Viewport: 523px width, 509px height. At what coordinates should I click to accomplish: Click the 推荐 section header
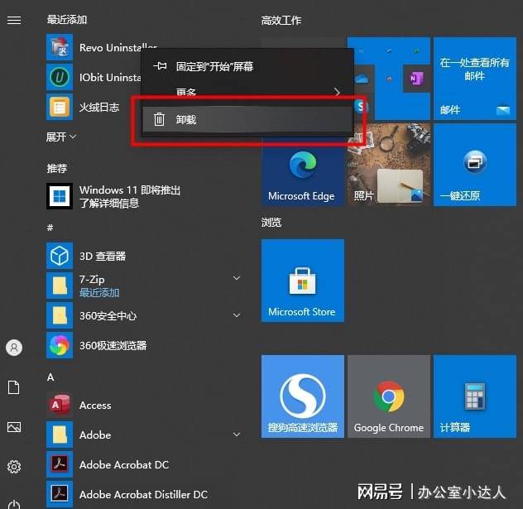57,168
